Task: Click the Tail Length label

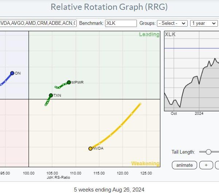Action: 183,152
